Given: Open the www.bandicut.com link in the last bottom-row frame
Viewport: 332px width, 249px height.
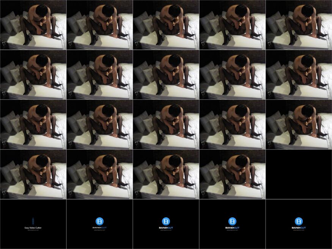Looking at the screenshot, I should pos(299,230).
